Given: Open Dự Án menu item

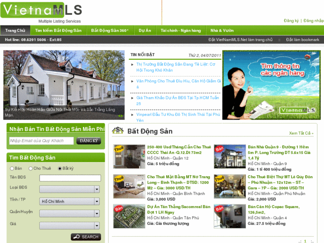Looking at the screenshot, I should (145, 30).
